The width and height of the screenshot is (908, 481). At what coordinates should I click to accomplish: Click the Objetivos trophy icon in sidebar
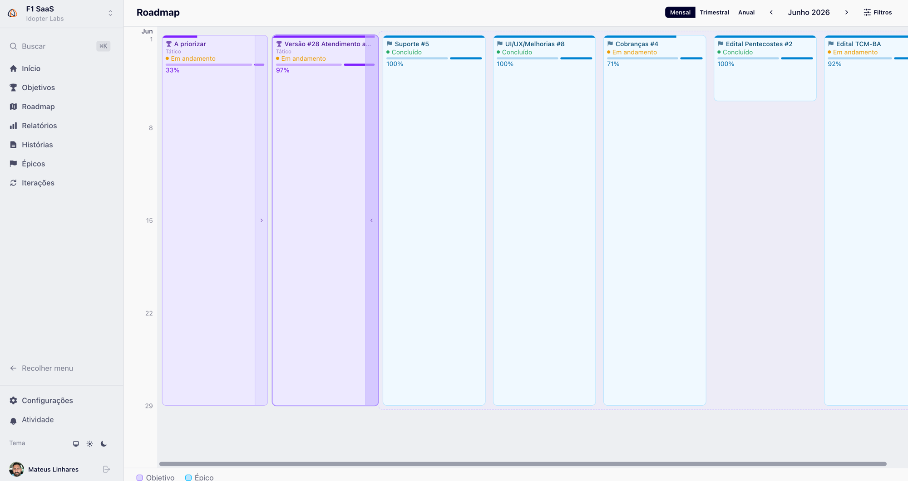point(13,87)
